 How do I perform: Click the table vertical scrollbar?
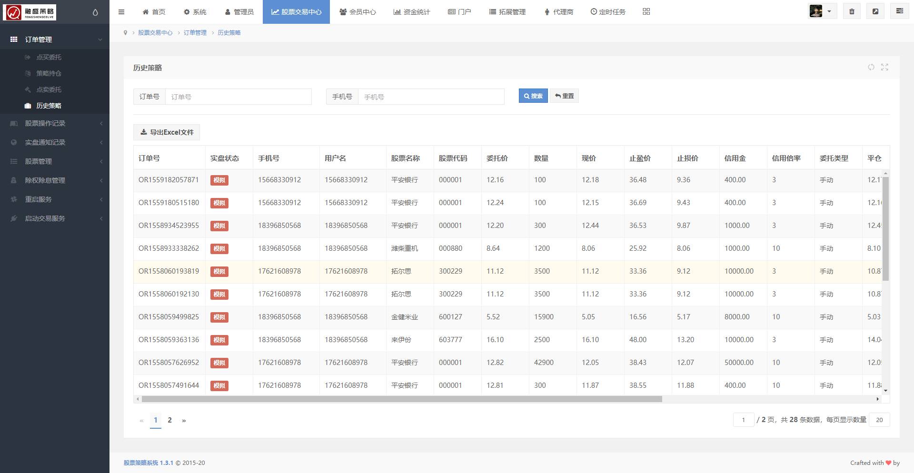[x=885, y=228]
